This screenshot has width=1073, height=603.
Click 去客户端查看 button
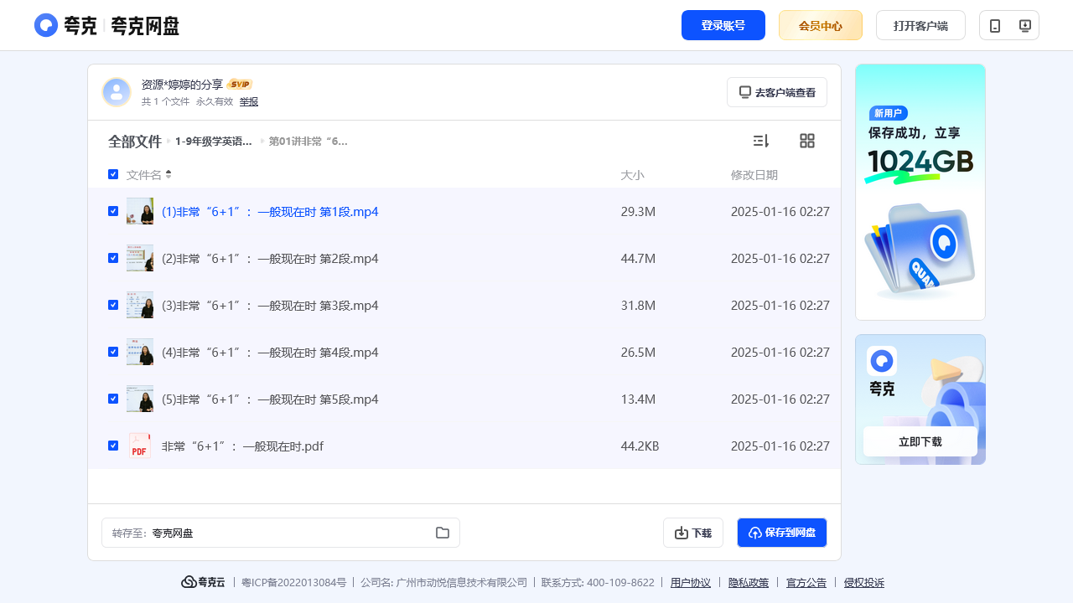tap(777, 92)
